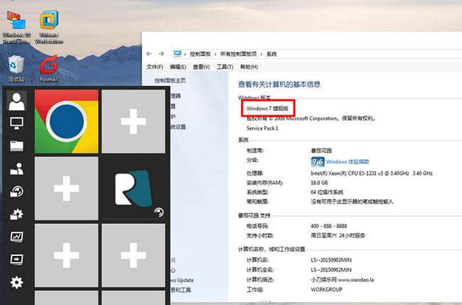Viewport: 462px width, 305px height.
Task: Open the Recycle Bin desktop icon
Action: (16, 68)
